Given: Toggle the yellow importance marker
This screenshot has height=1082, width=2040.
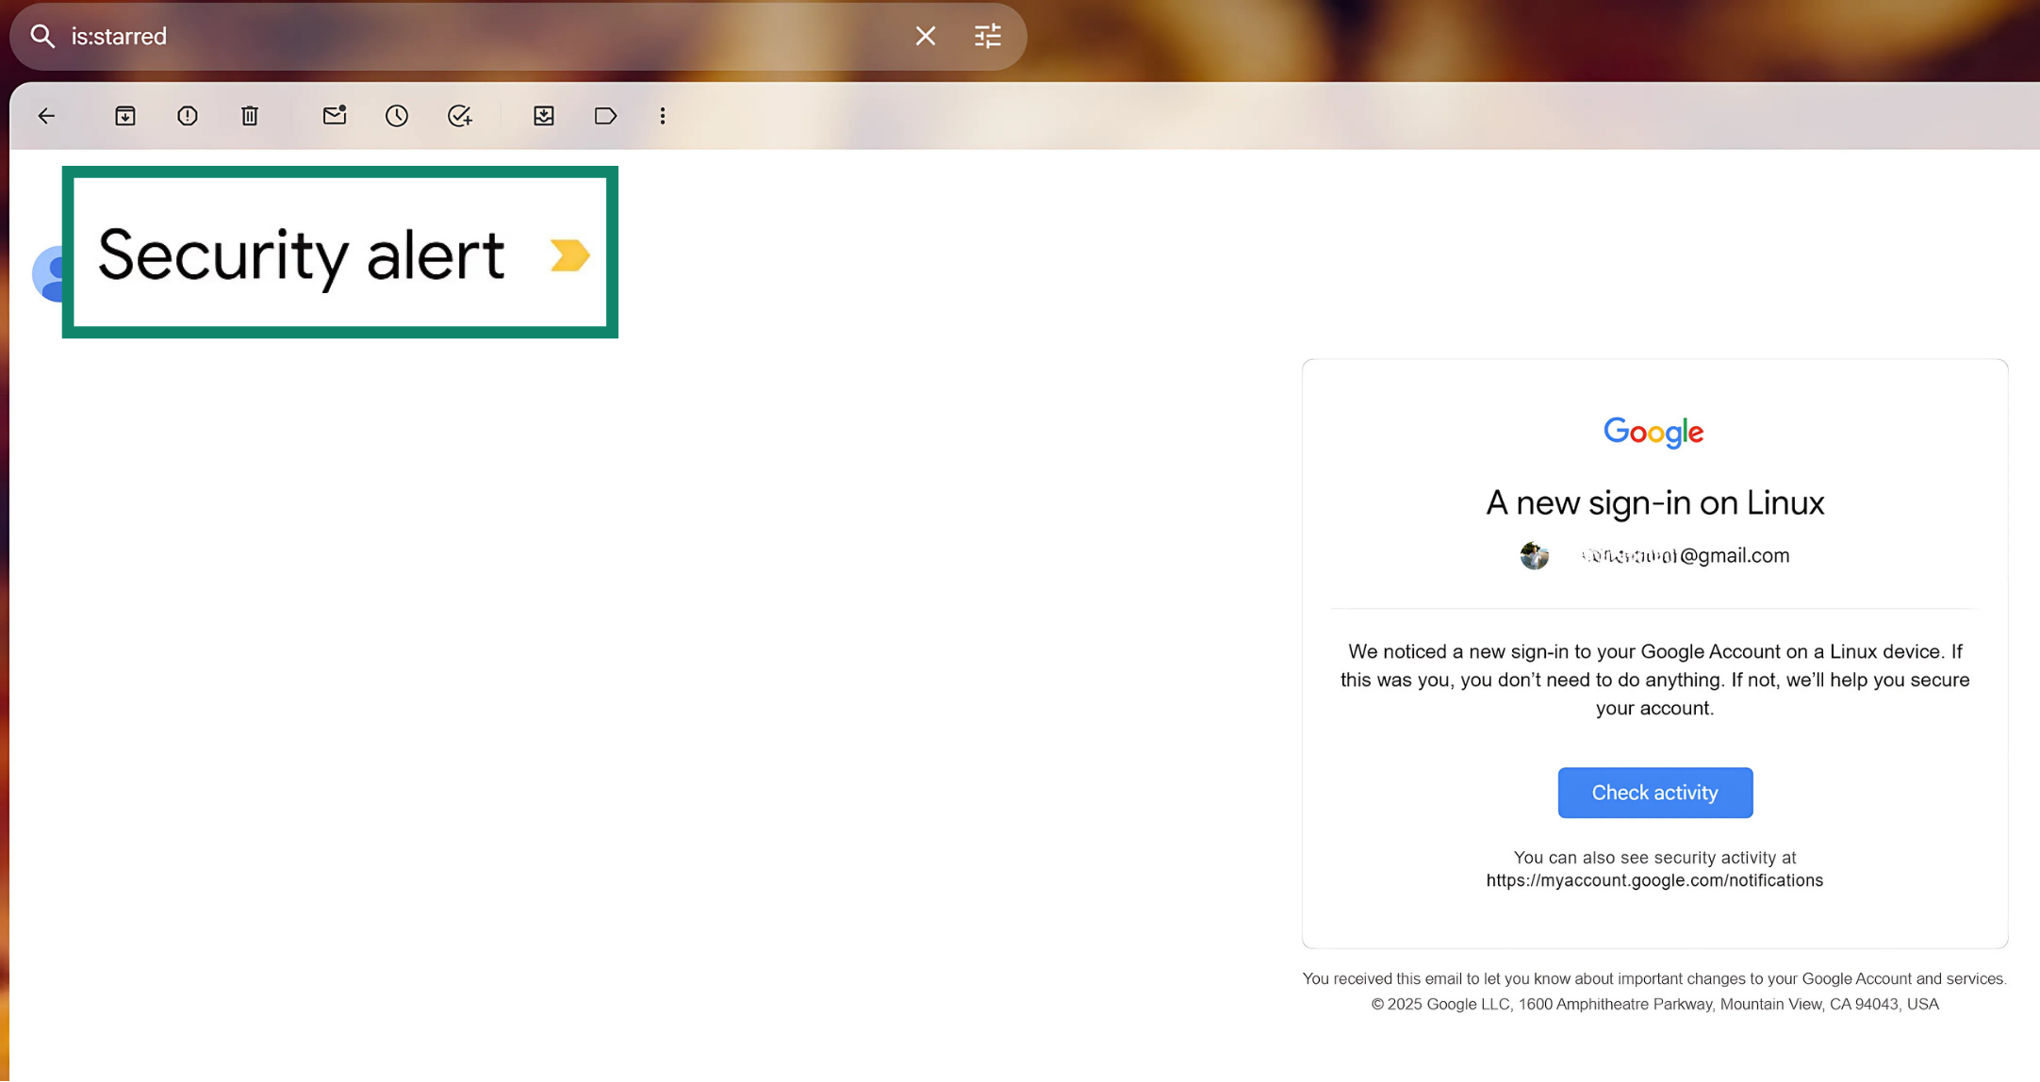Looking at the screenshot, I should pos(569,254).
